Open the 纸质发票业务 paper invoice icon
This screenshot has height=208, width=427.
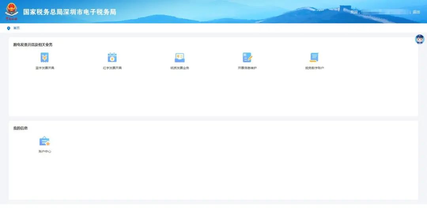[x=180, y=58]
